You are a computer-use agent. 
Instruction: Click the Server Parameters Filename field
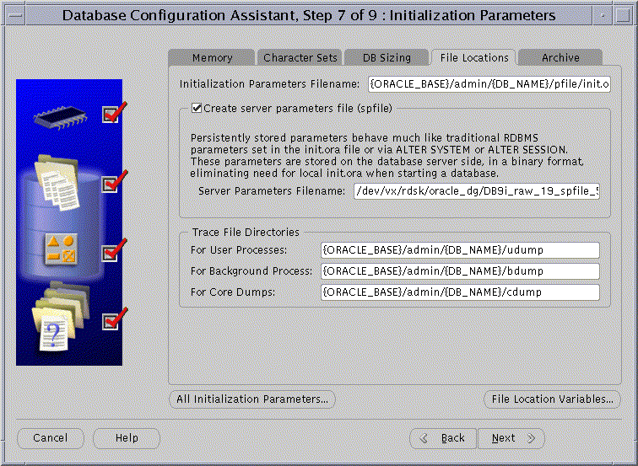pyautogui.click(x=476, y=191)
